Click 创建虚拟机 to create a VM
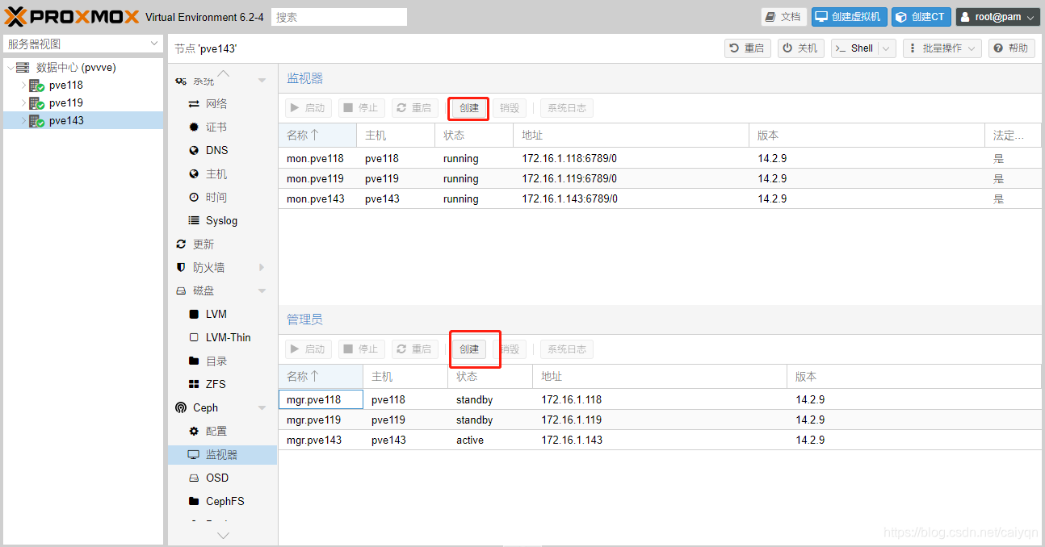This screenshot has width=1045, height=547. pos(850,17)
